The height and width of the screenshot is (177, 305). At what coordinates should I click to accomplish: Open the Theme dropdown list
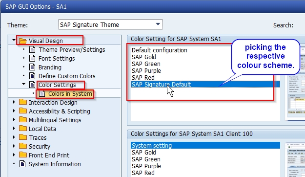click(x=158, y=24)
